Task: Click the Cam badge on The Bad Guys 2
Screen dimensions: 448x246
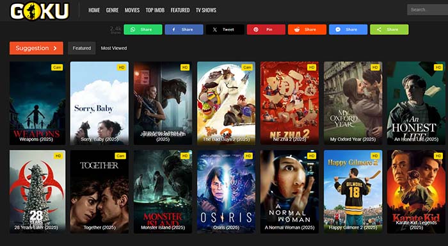Action: click(247, 67)
